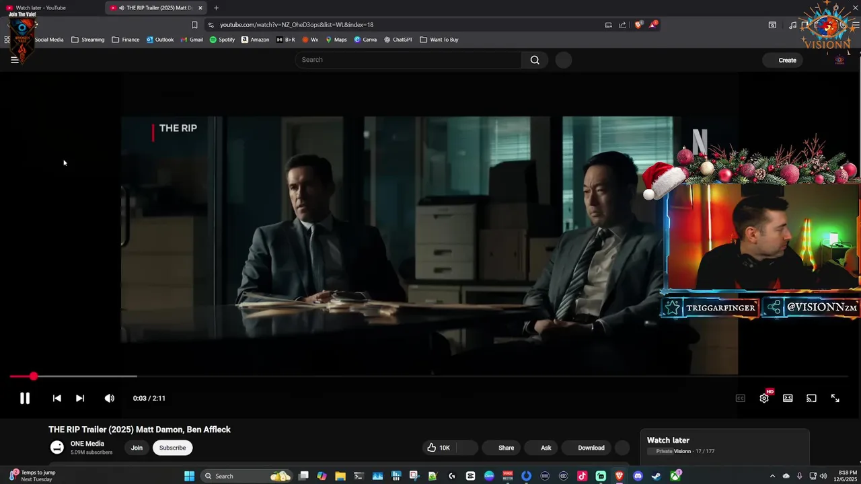The width and height of the screenshot is (861, 484).
Task: Seek on the video progress bar
Action: coord(430,376)
